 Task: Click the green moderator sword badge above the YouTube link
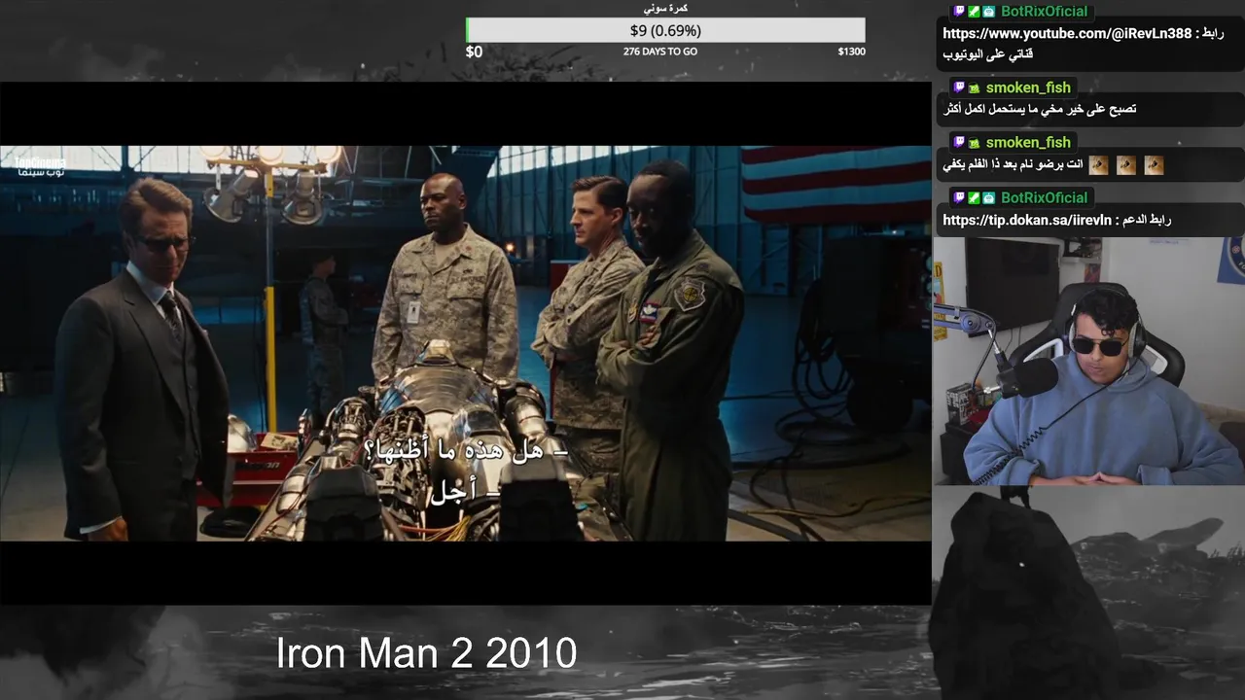tap(974, 12)
